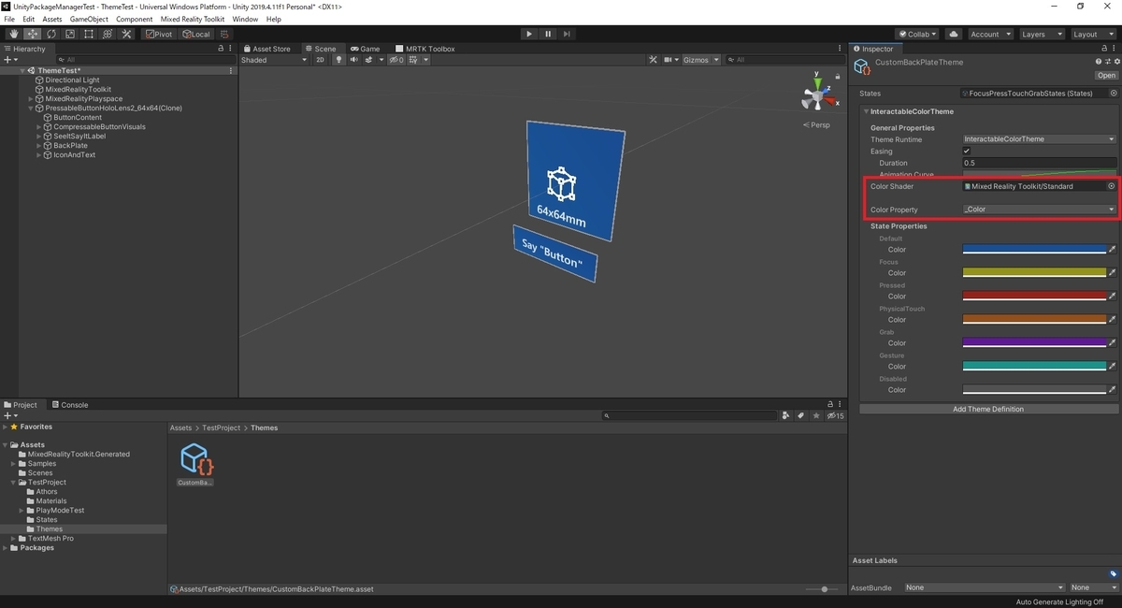Screen dimensions: 1122x608
Task: Search by label icon in Project panel
Action: tap(800, 415)
